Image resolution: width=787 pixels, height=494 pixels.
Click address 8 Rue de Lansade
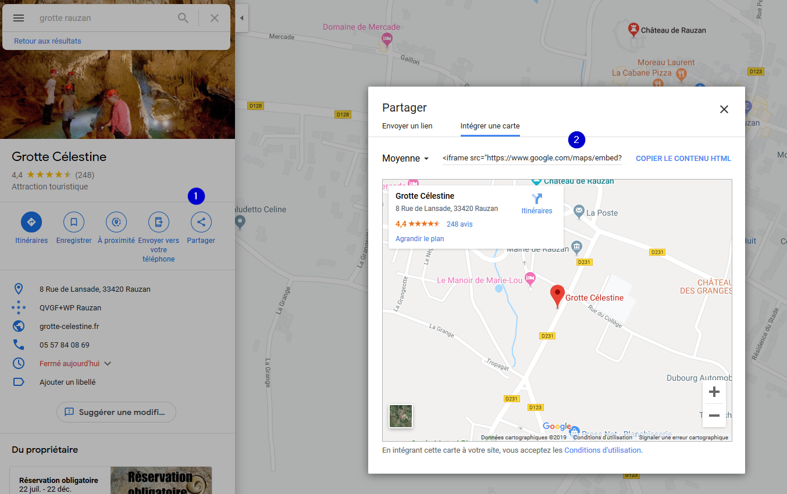pyautogui.click(x=95, y=289)
